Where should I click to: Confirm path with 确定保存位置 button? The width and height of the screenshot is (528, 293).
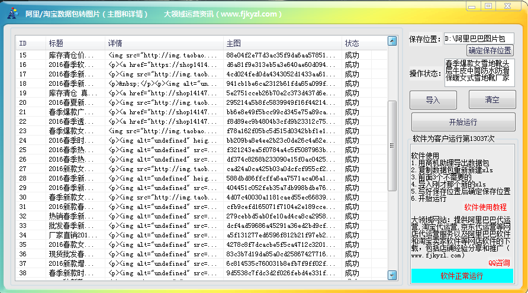[x=490, y=50]
